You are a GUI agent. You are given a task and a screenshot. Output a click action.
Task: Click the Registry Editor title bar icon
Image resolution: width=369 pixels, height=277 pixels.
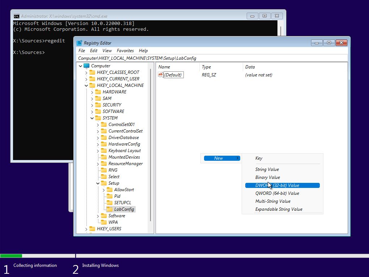pyautogui.click(x=80, y=43)
